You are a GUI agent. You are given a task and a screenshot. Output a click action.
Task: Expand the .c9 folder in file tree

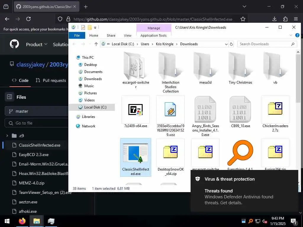[x=7, y=136]
